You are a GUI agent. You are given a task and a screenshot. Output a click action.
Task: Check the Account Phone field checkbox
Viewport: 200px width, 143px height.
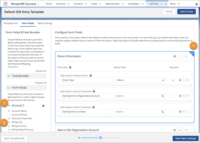9,115
